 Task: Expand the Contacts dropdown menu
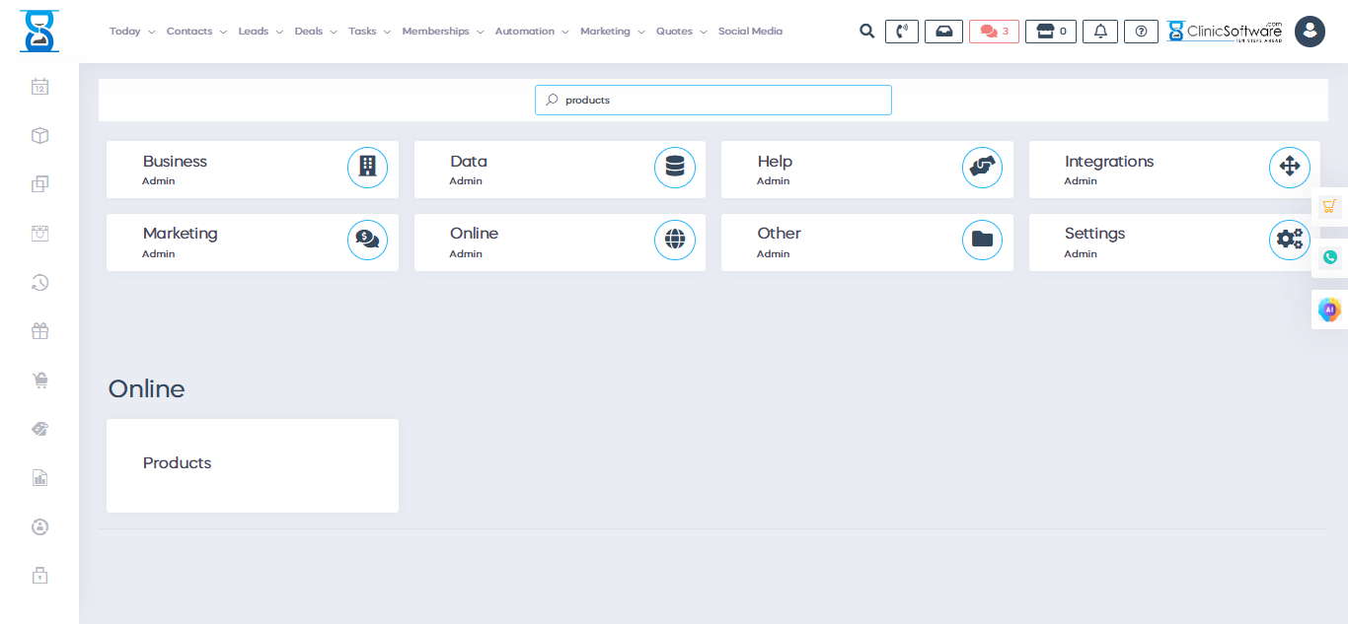pos(195,32)
